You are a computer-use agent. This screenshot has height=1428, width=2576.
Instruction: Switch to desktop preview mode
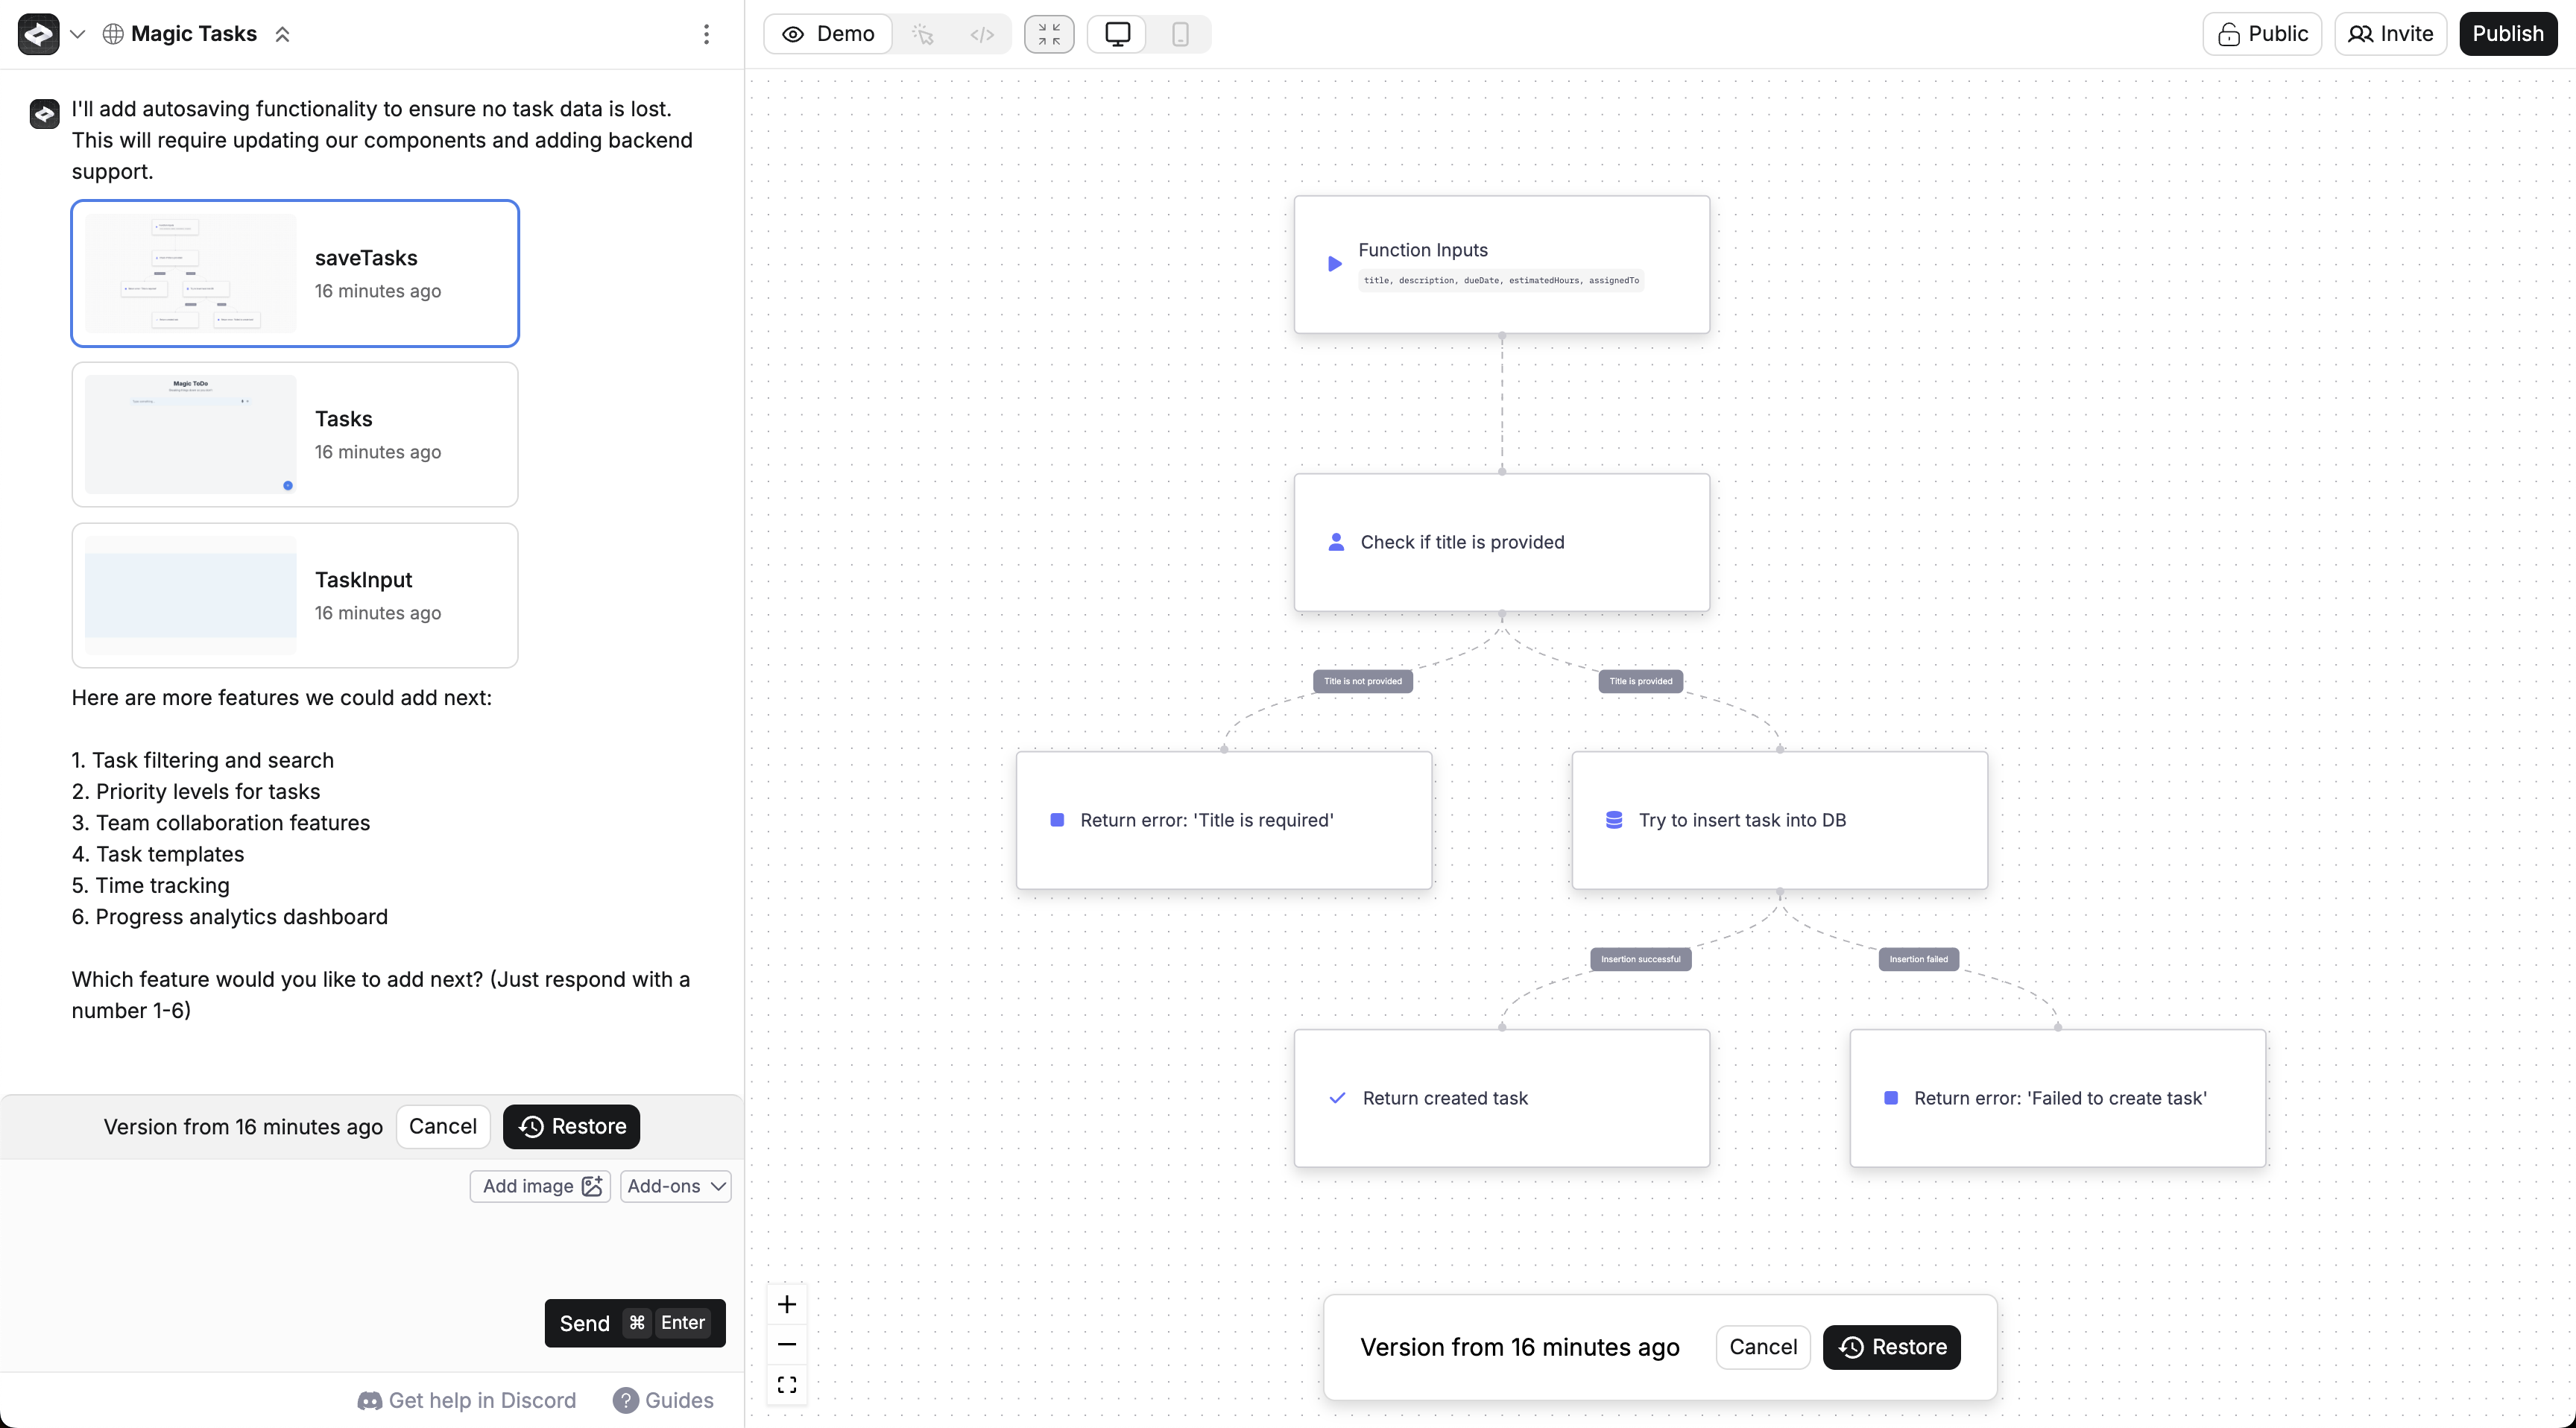point(1117,34)
